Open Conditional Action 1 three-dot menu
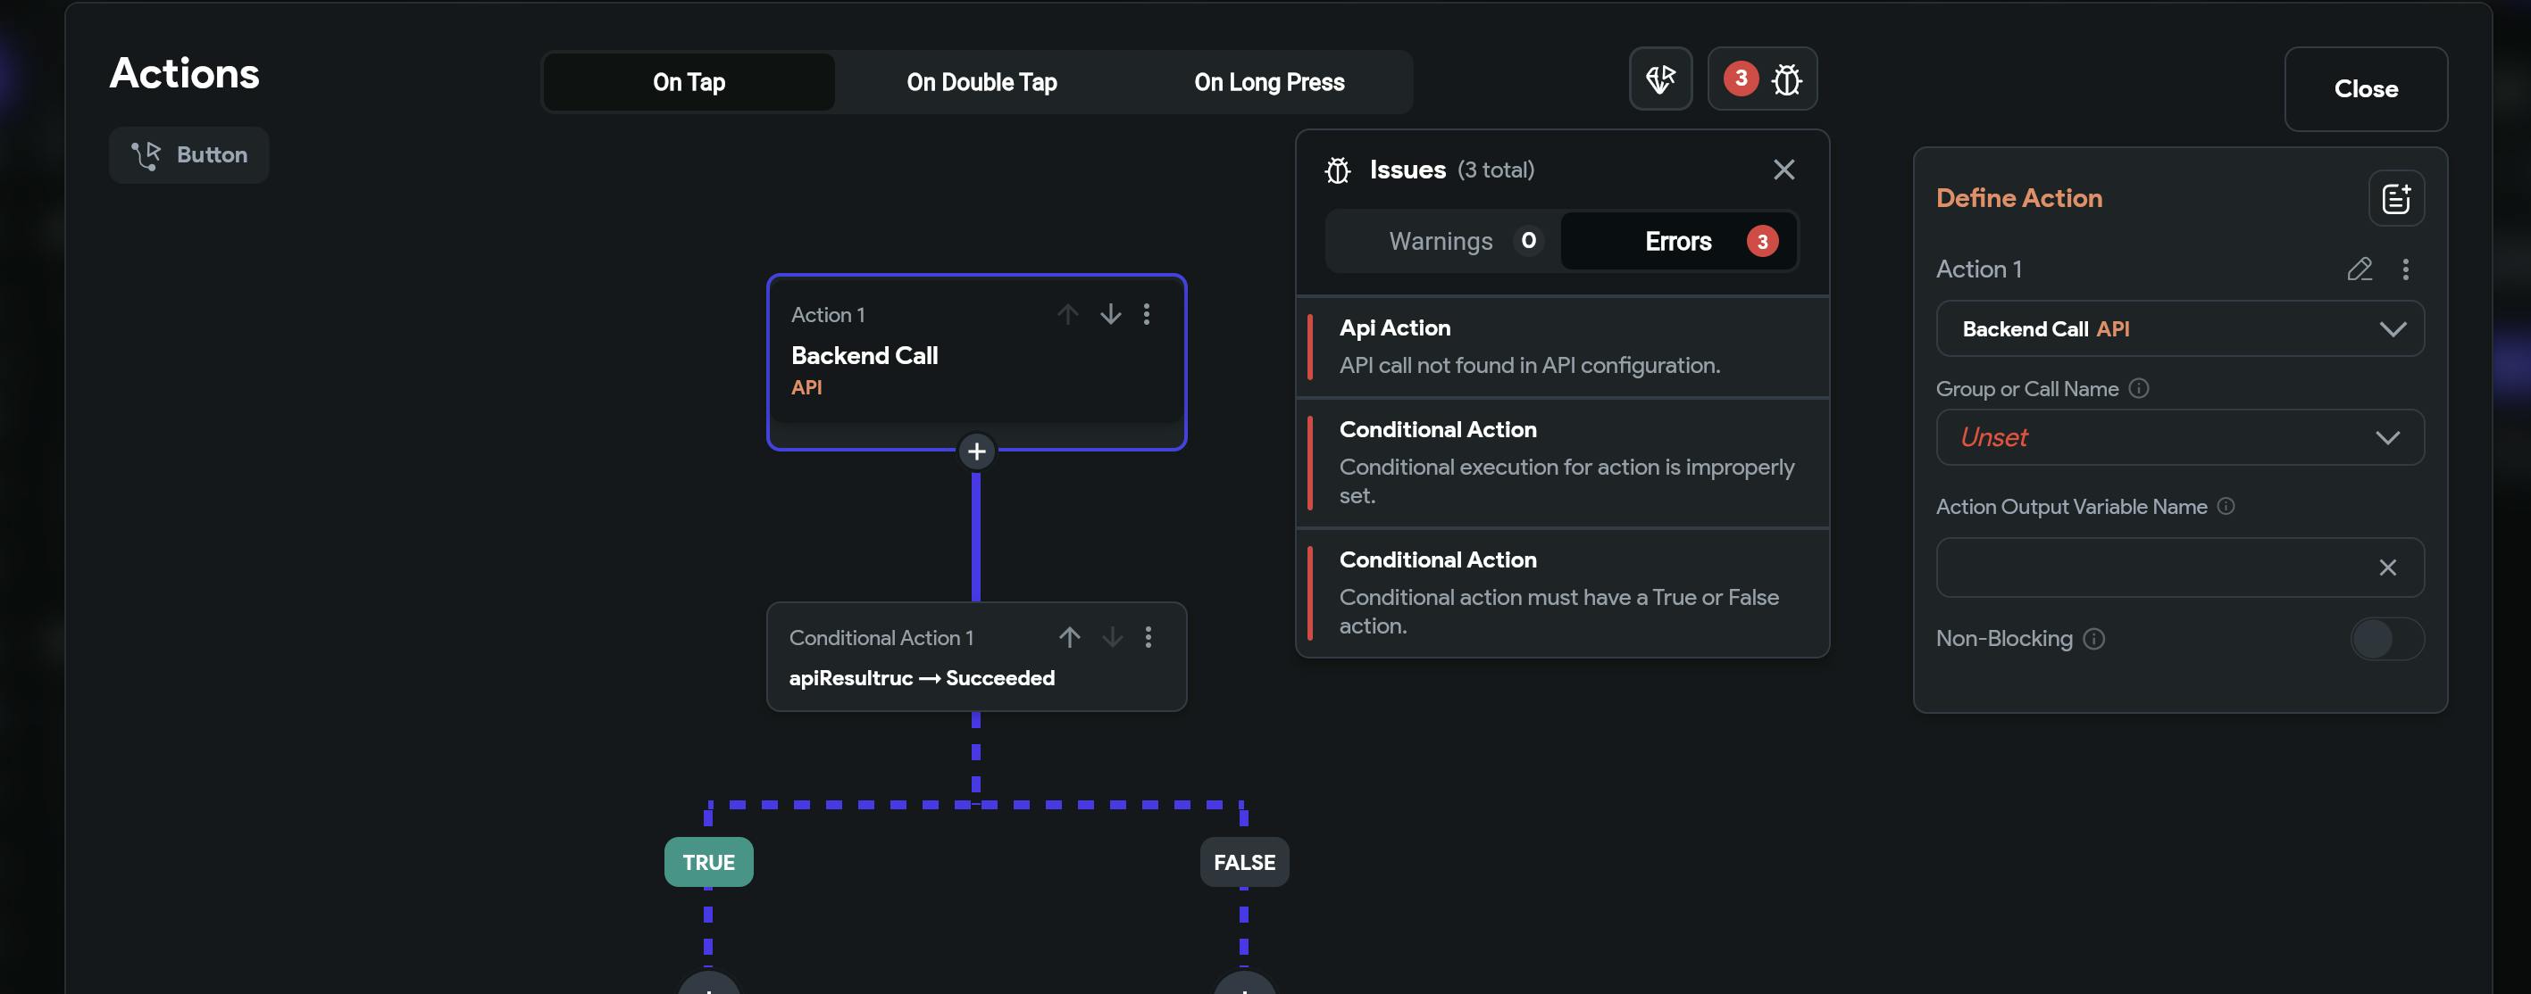2531x994 pixels. [x=1148, y=637]
